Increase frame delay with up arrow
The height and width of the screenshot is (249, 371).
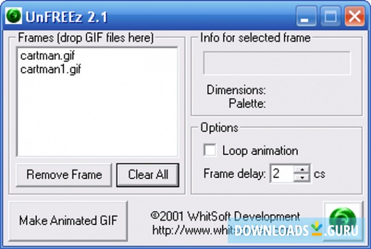coord(302,170)
